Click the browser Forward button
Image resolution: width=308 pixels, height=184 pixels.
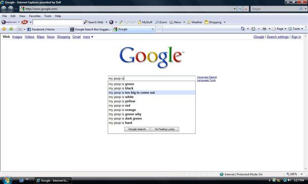click(x=10, y=9)
